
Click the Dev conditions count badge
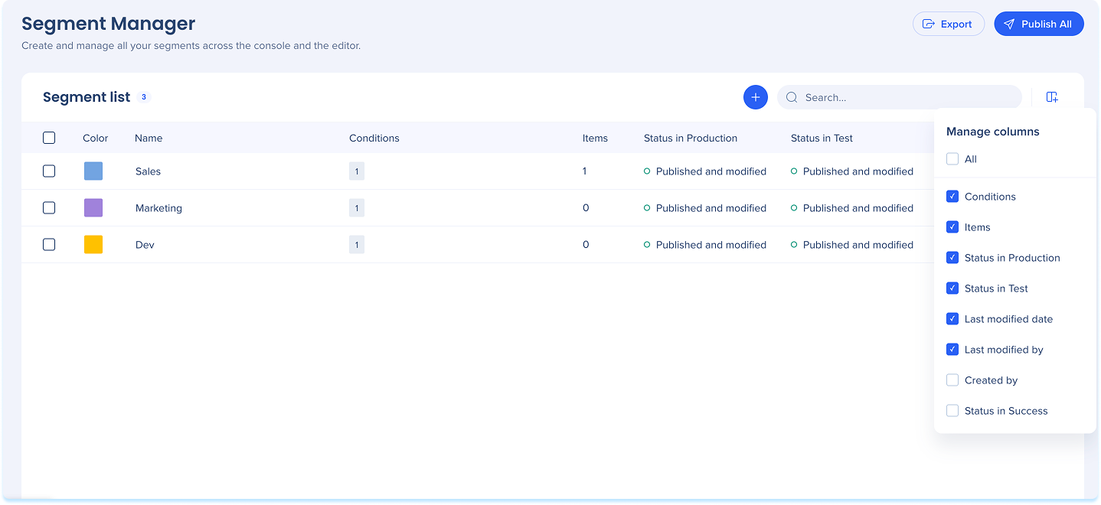357,245
